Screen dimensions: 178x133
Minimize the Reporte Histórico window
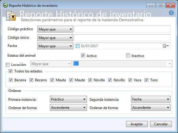pos(151,5)
